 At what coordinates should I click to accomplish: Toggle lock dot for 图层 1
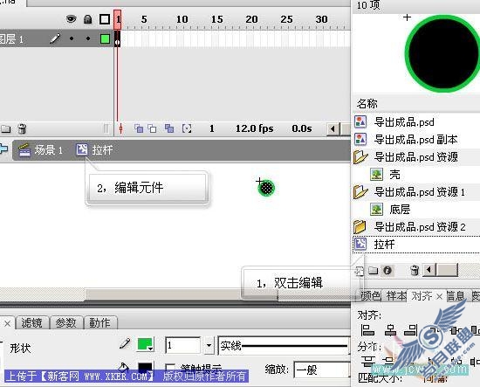click(x=88, y=38)
